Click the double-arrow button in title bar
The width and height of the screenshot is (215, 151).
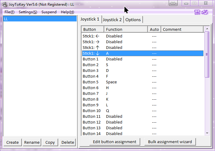[173, 3]
